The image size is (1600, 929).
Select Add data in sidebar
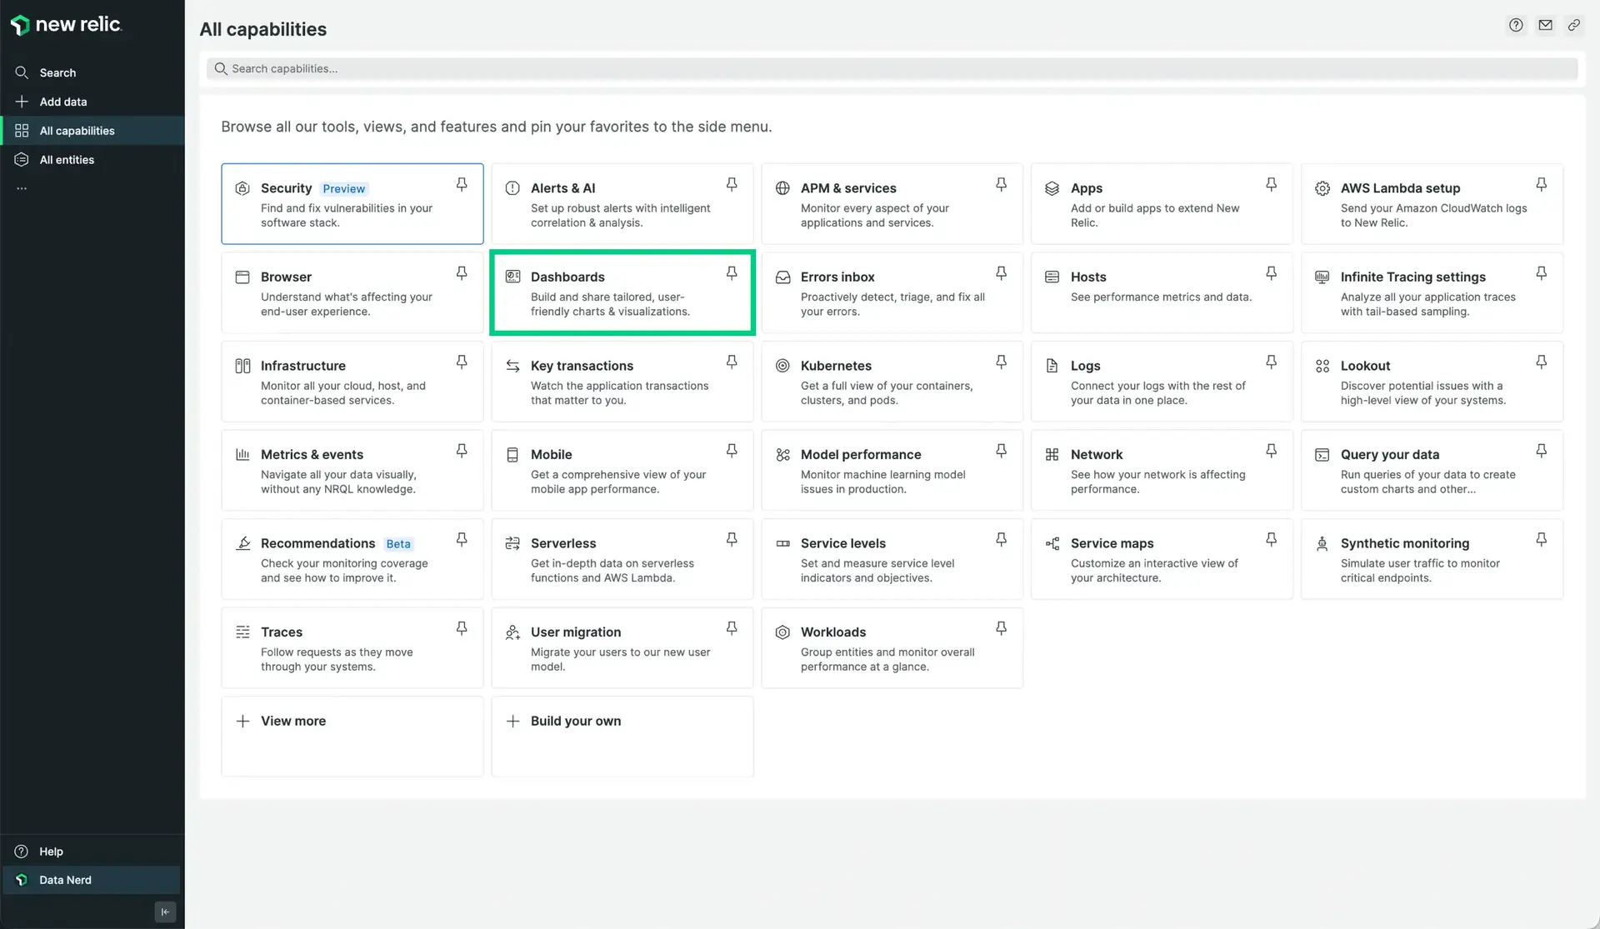[x=62, y=102]
